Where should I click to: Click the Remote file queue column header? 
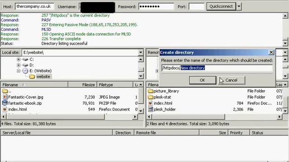click(x=167, y=133)
